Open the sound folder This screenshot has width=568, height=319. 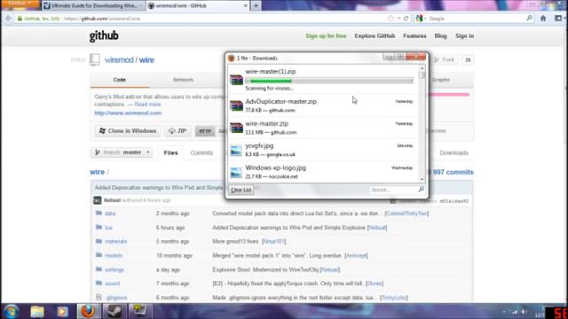point(112,284)
